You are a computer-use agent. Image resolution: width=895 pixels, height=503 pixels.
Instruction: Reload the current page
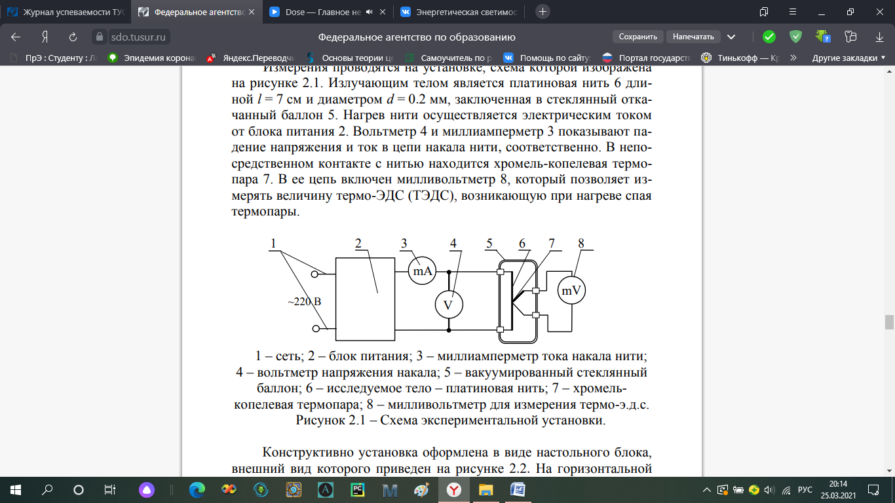73,37
